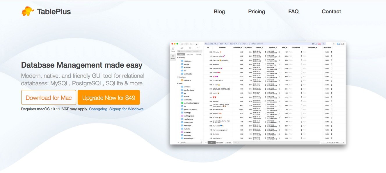The height and width of the screenshot is (173, 386).
Task: Open the Blog page
Action: point(219,12)
